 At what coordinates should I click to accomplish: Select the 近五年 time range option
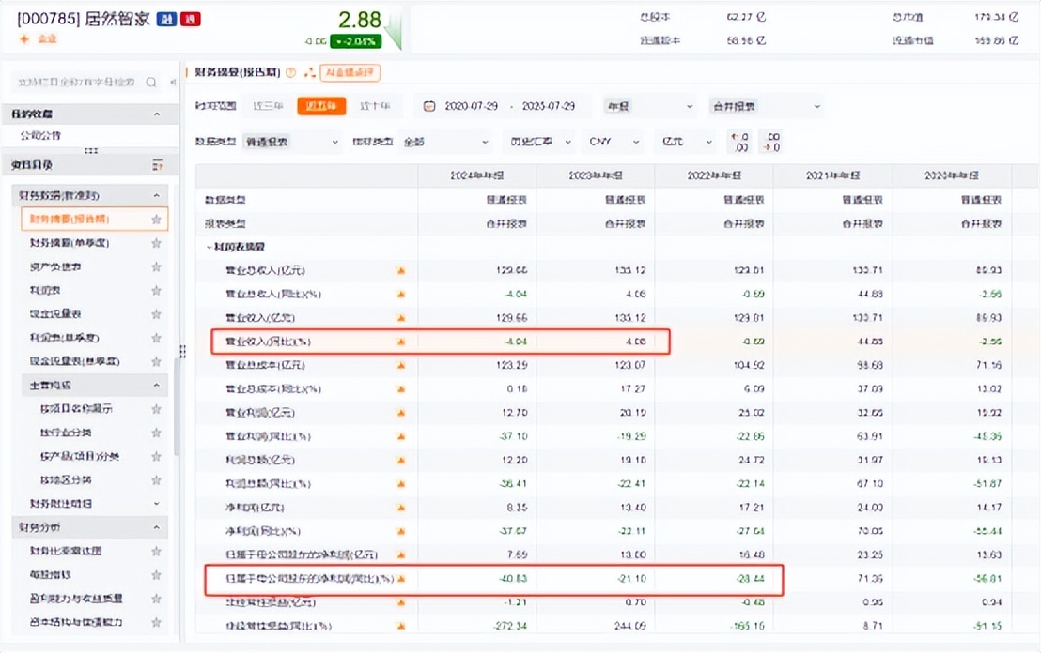tap(322, 106)
